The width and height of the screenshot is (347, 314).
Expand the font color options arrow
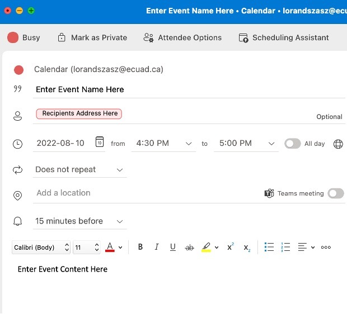pos(120,248)
